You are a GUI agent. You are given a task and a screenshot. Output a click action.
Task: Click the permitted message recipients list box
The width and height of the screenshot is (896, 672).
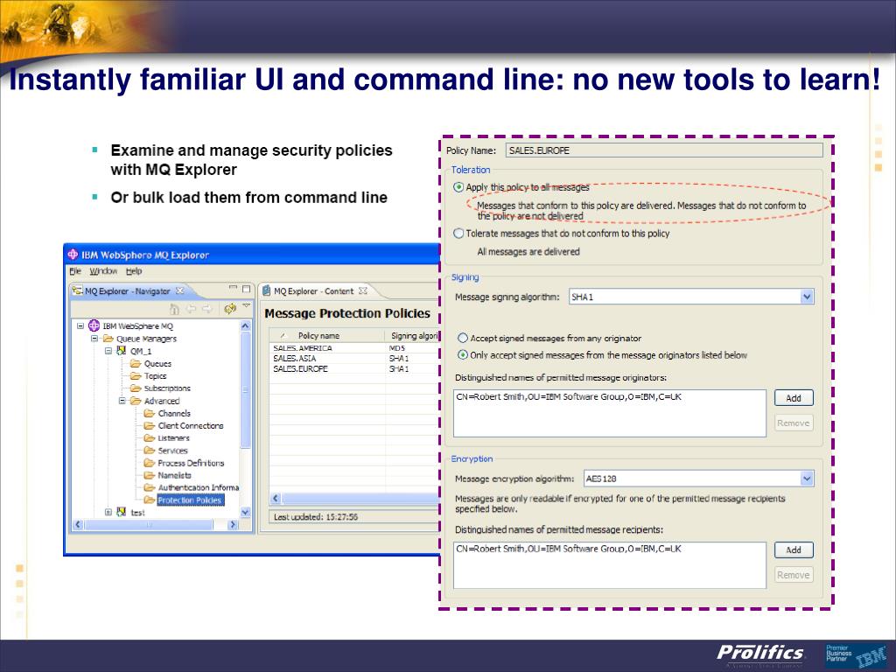[x=609, y=565]
